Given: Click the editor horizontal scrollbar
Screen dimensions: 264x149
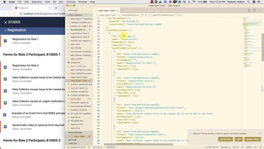Looking at the screenshot, I should pyautogui.click(x=139, y=144).
